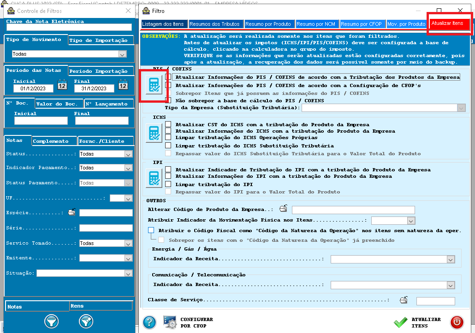
Task: Open the Situação dropdown
Action: 129,274
